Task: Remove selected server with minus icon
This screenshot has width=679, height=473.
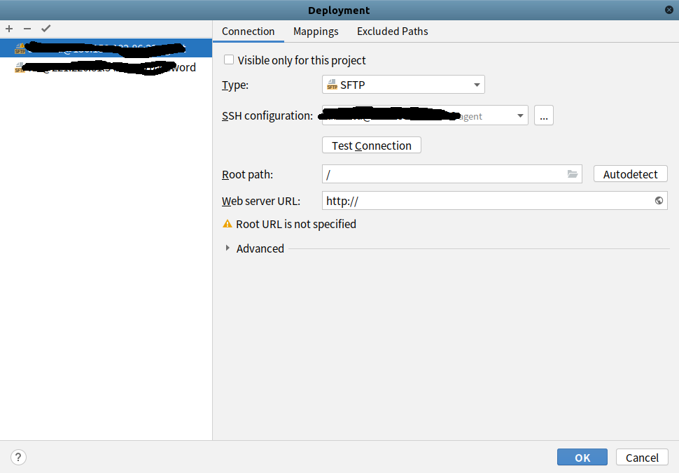Action: [27, 29]
